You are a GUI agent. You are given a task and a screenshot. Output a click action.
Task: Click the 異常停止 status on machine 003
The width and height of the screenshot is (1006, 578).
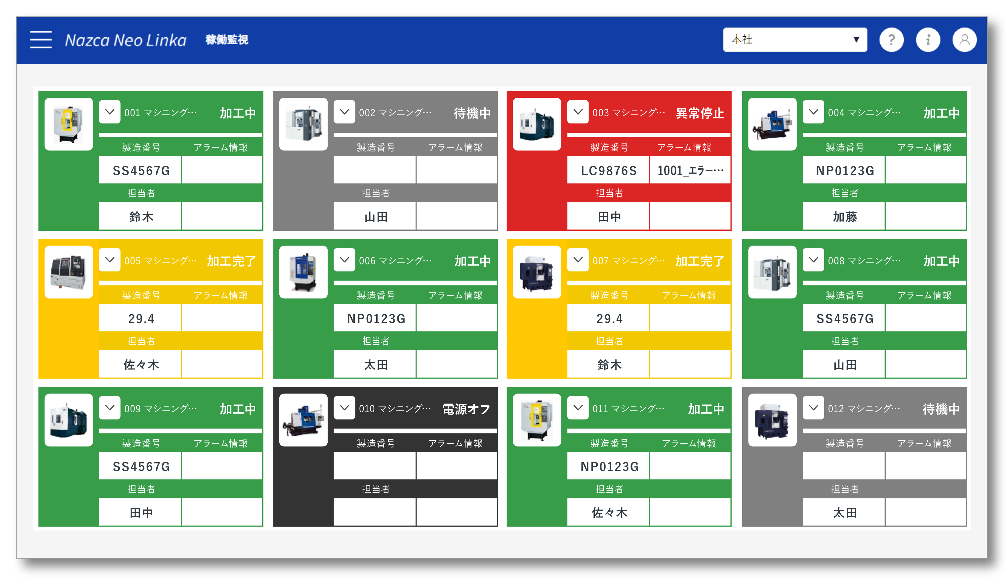700,113
